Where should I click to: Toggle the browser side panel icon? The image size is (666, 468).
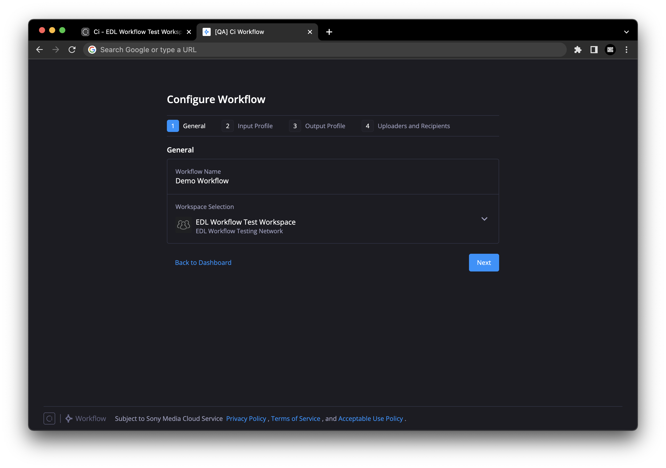[594, 50]
